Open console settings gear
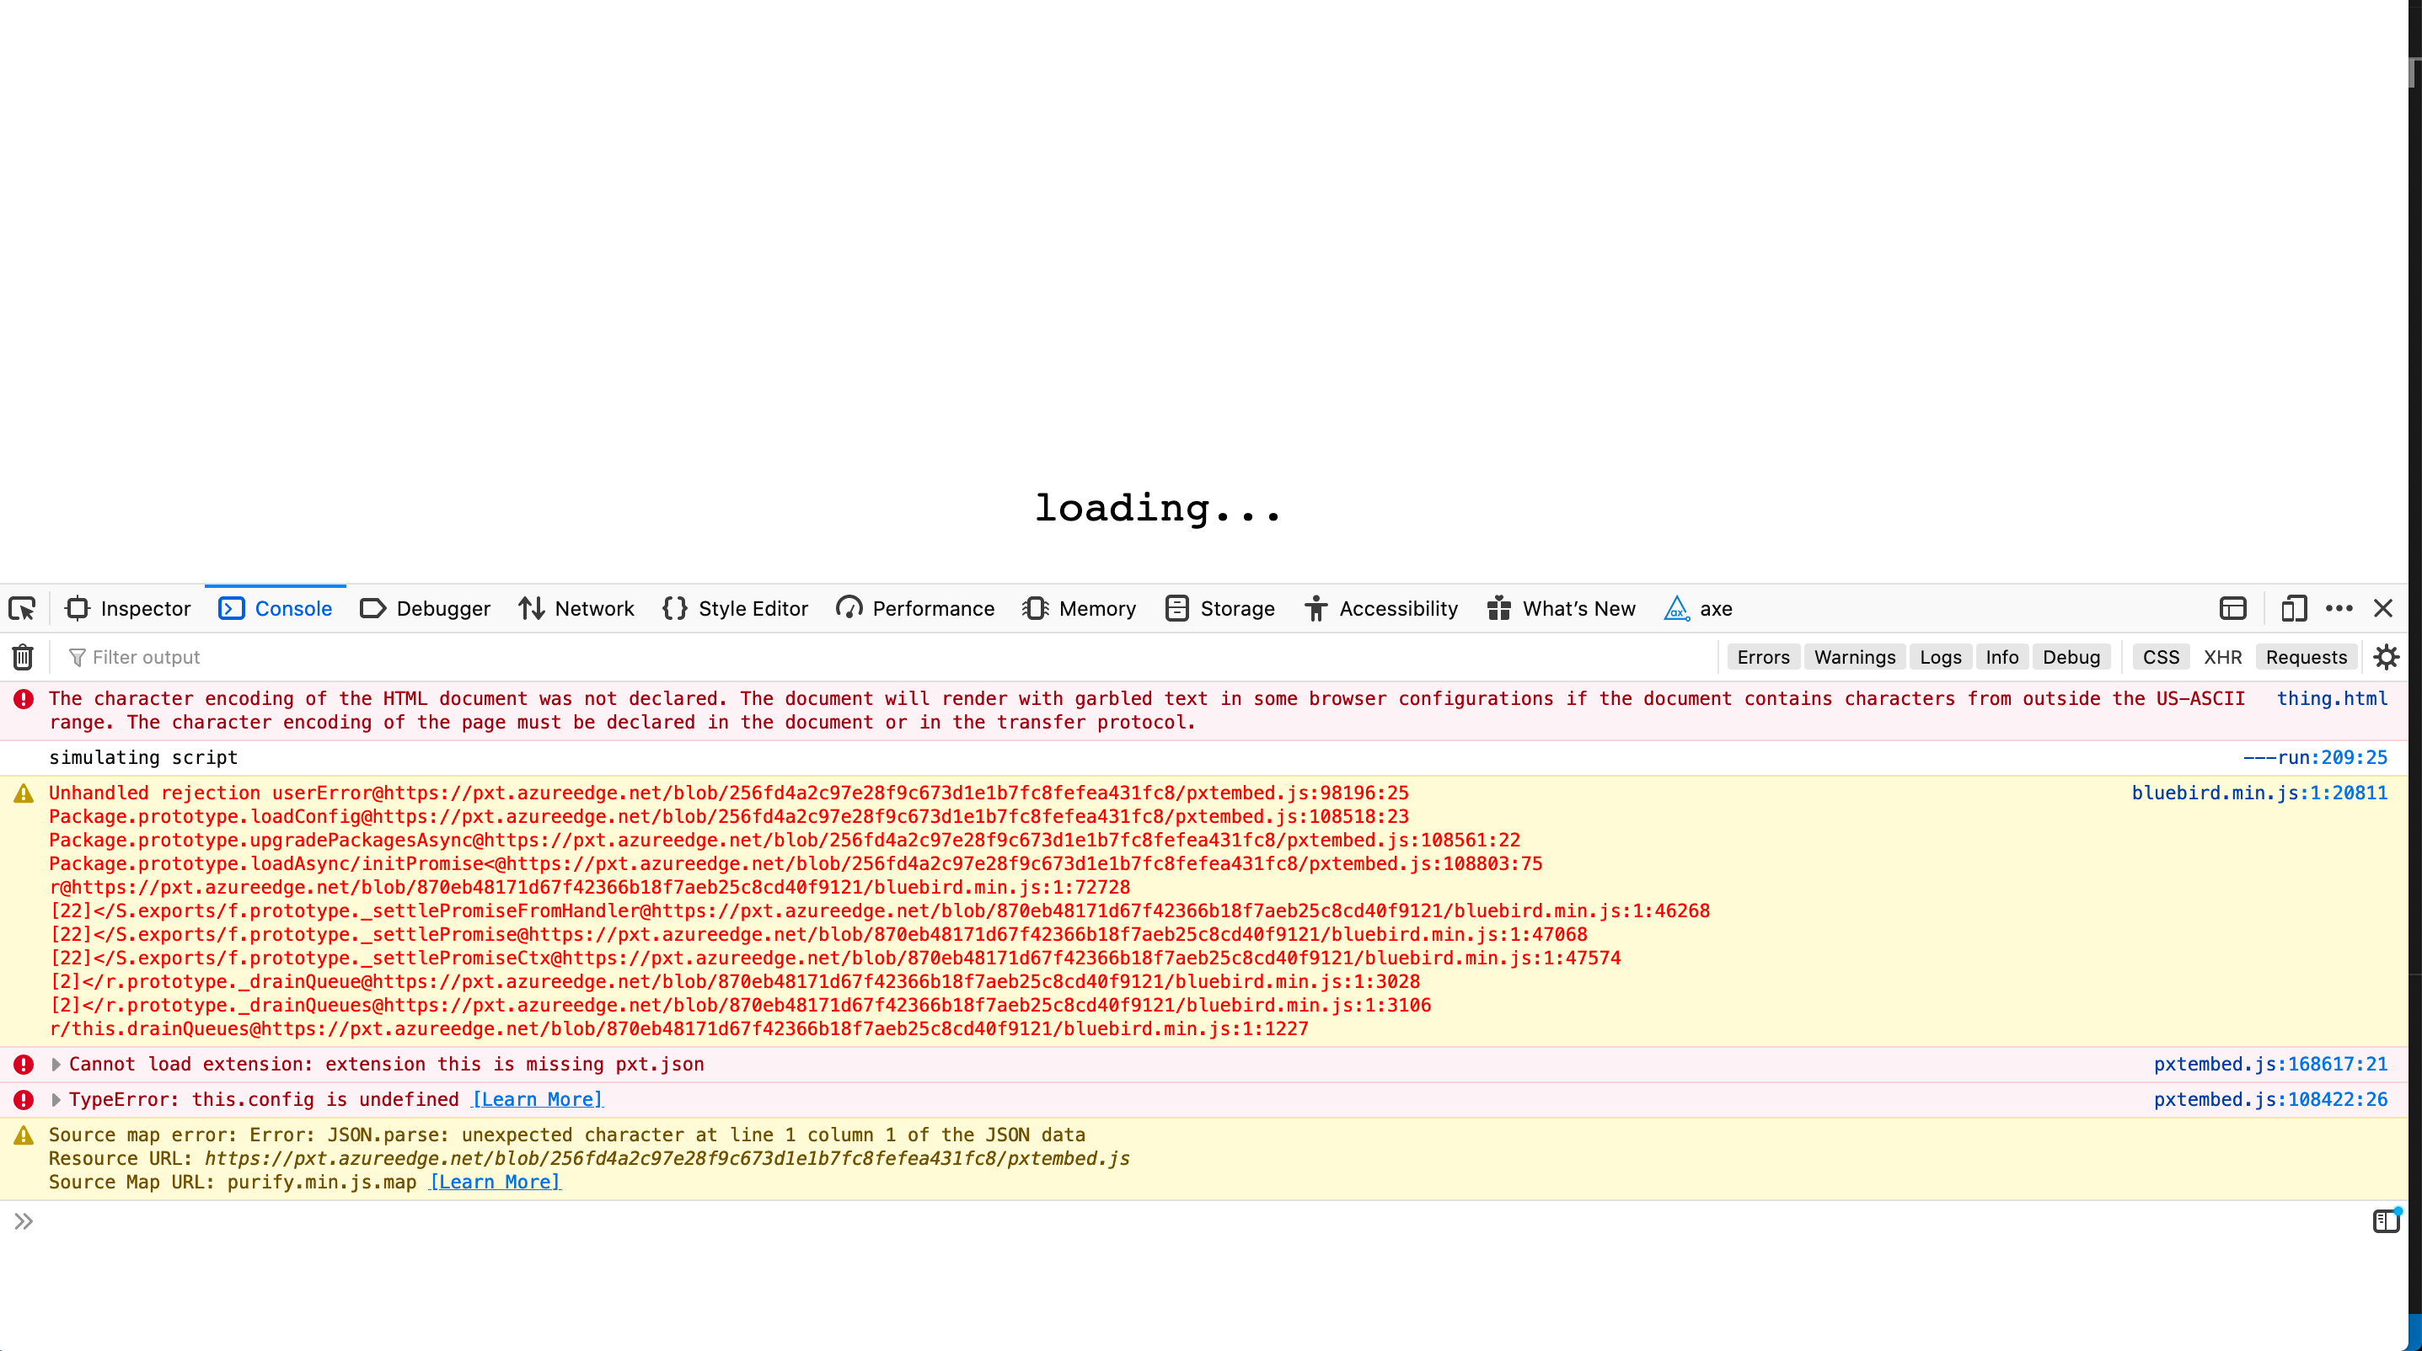 click(x=2385, y=657)
